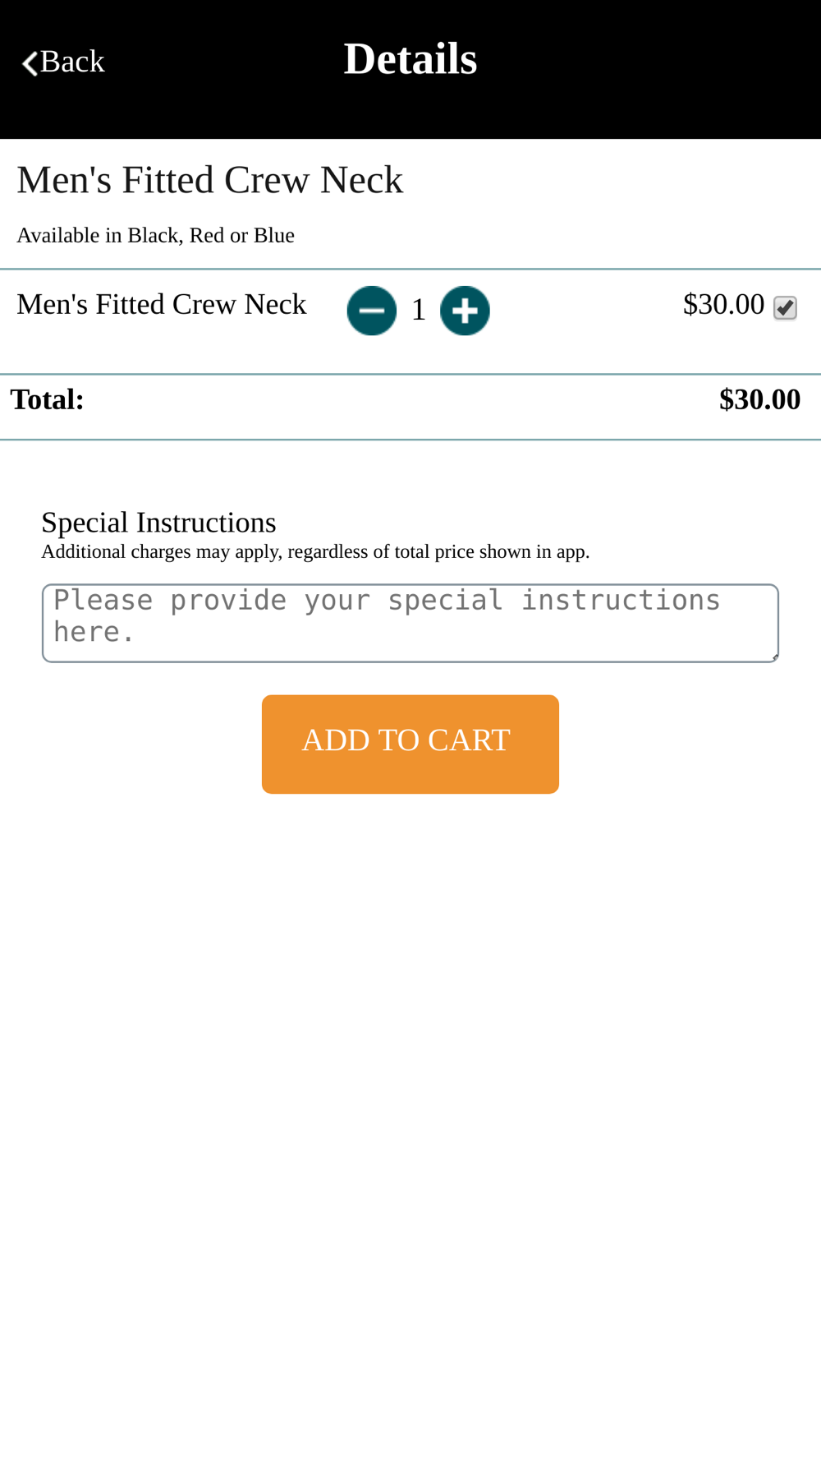Uncheck the Men's Fitted Crew Neck checkbox
The height and width of the screenshot is (1461, 821).
[x=785, y=308]
